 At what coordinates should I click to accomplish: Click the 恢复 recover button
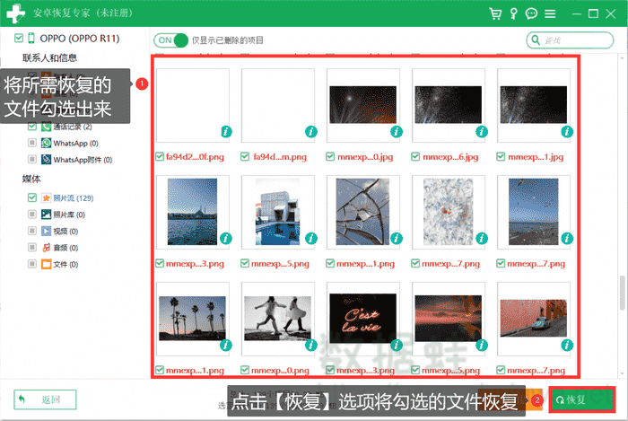tap(582, 399)
